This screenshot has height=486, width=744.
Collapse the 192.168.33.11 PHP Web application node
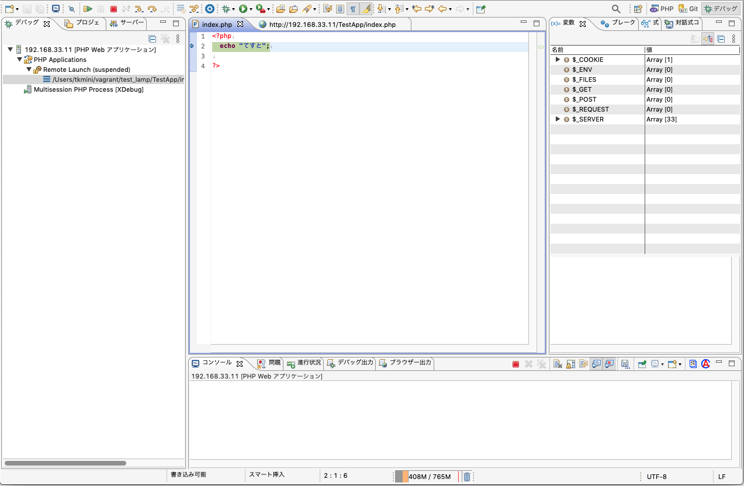click(10, 50)
